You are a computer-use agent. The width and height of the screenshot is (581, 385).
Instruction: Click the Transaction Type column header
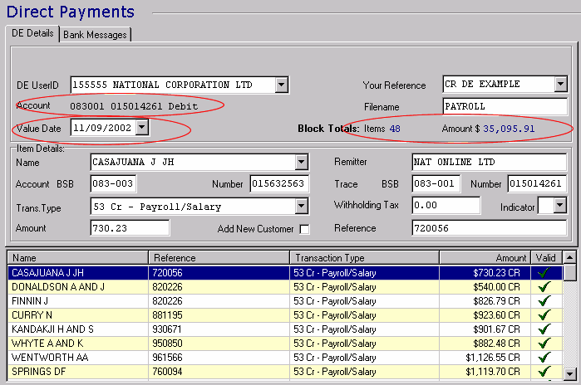pyautogui.click(x=365, y=258)
